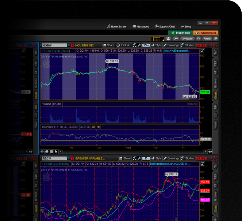Image resolution: width=242 pixels, height=221 pixels.
Task: Open DB side tab on HGBW chart right edge
Action: point(215,107)
